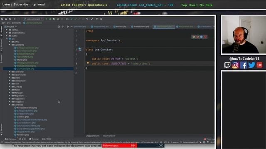Image resolution: width=266 pixels, height=149 pixels.
Task: Click the green Run icon
Action: (46, 19)
